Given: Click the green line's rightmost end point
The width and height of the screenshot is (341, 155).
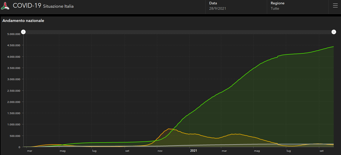Looking at the screenshot, I should (x=333, y=47).
